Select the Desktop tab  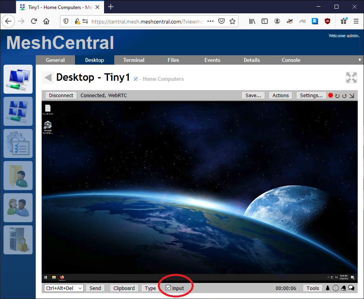(95, 60)
